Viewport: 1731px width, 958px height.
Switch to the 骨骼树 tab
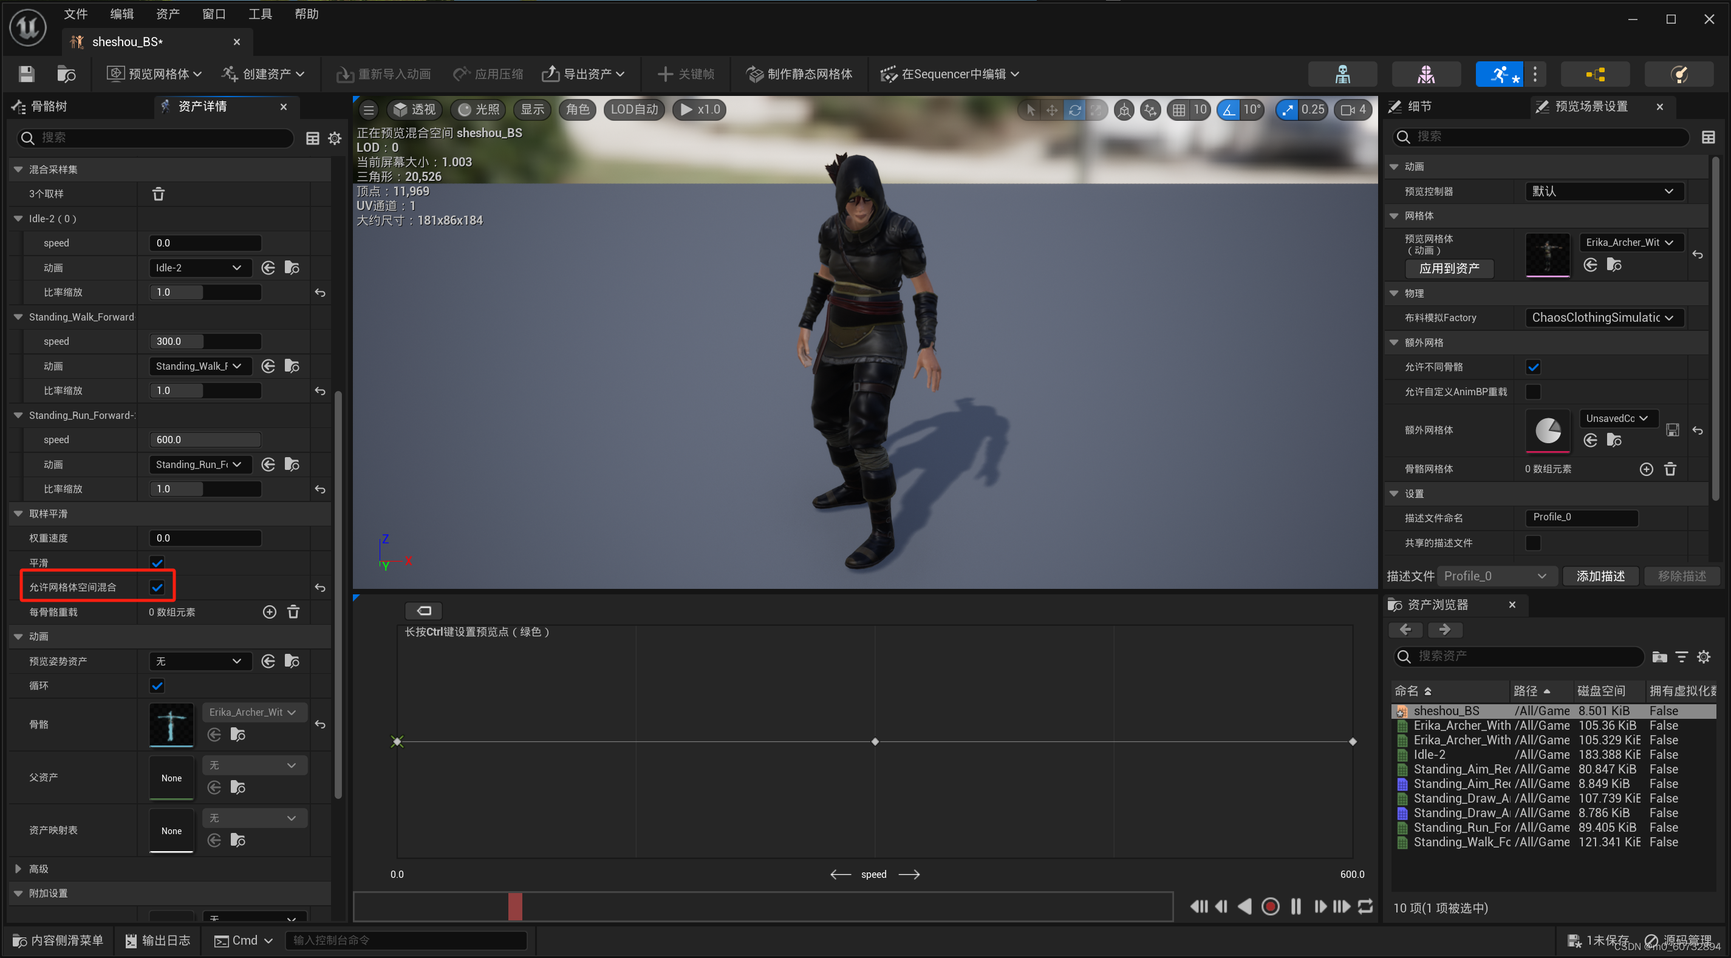pos(49,106)
